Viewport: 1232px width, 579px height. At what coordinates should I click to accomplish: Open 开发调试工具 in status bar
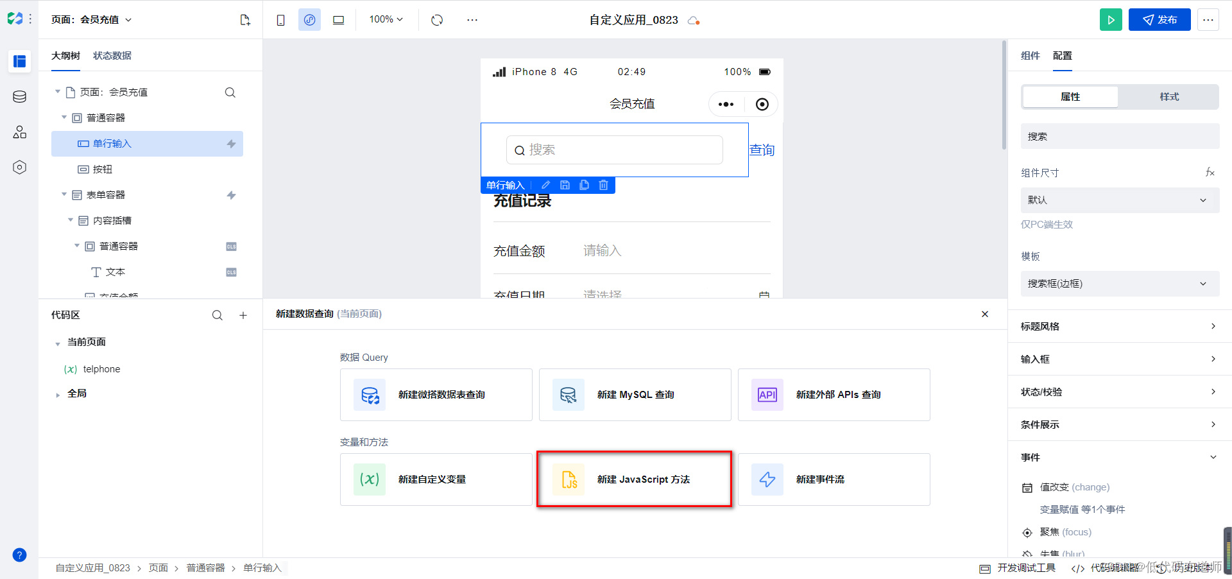[x=1018, y=568]
